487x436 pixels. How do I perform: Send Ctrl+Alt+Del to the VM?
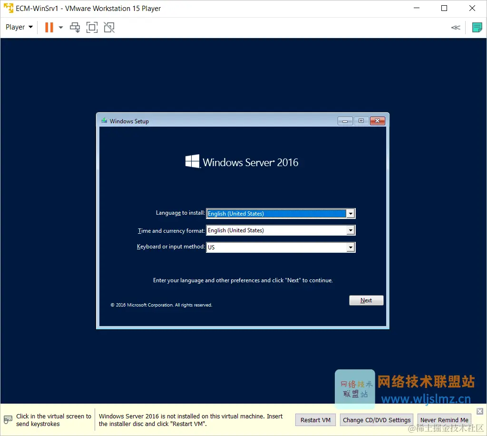[x=75, y=27]
